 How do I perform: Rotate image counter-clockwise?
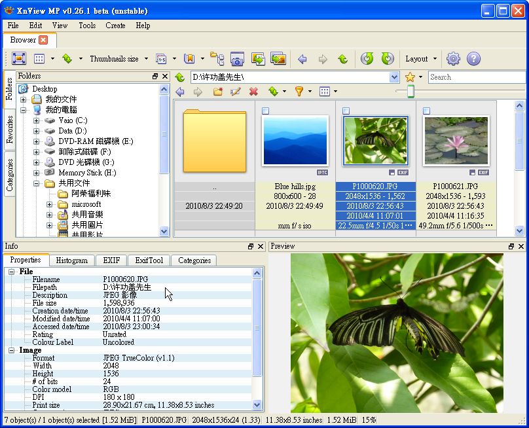[367, 59]
